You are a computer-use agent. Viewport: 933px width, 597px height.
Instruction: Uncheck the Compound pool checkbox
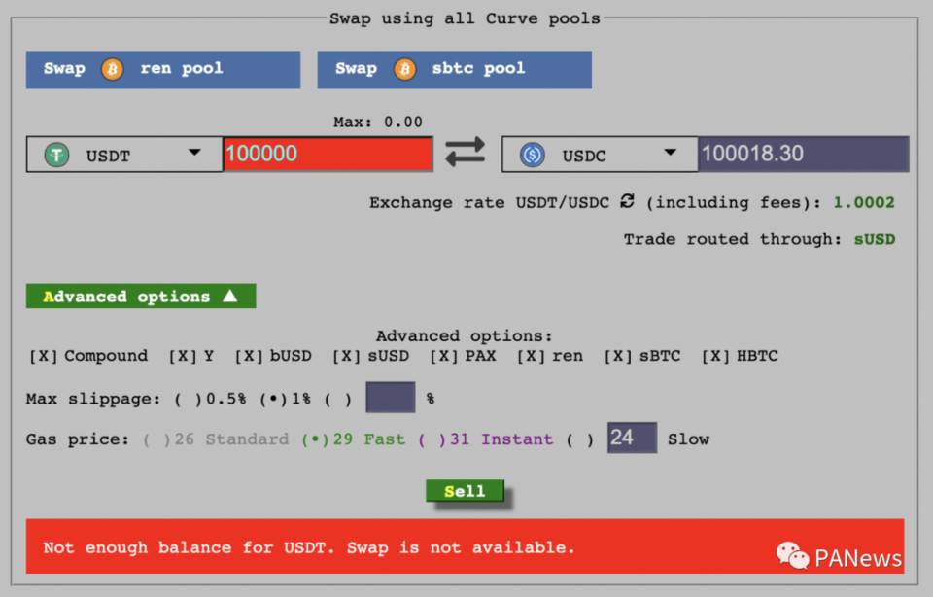(x=44, y=356)
